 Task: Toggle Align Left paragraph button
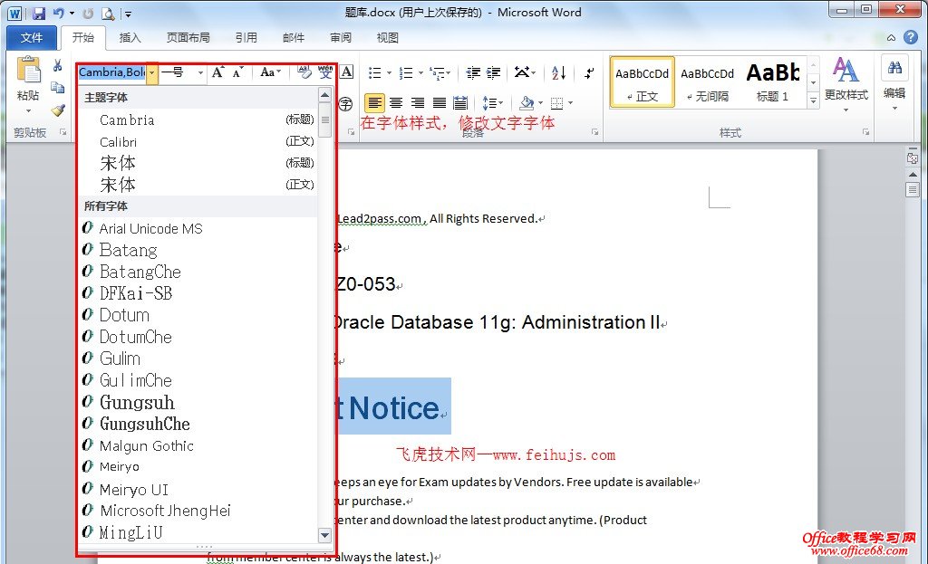[x=374, y=103]
